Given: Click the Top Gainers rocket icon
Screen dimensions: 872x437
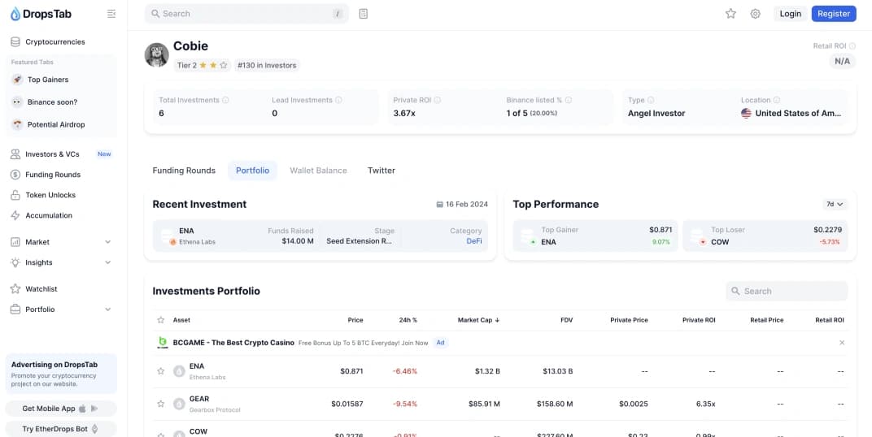Looking at the screenshot, I should tap(17, 80).
